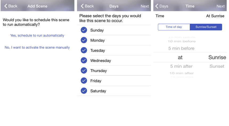Select Sunset in the picker wheel
The image size is (229, 126).
(217, 66)
